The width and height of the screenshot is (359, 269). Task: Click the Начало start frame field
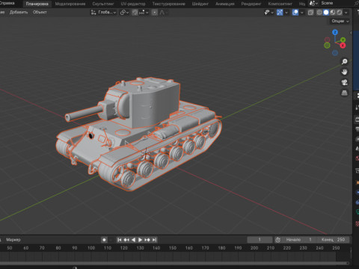299,240
